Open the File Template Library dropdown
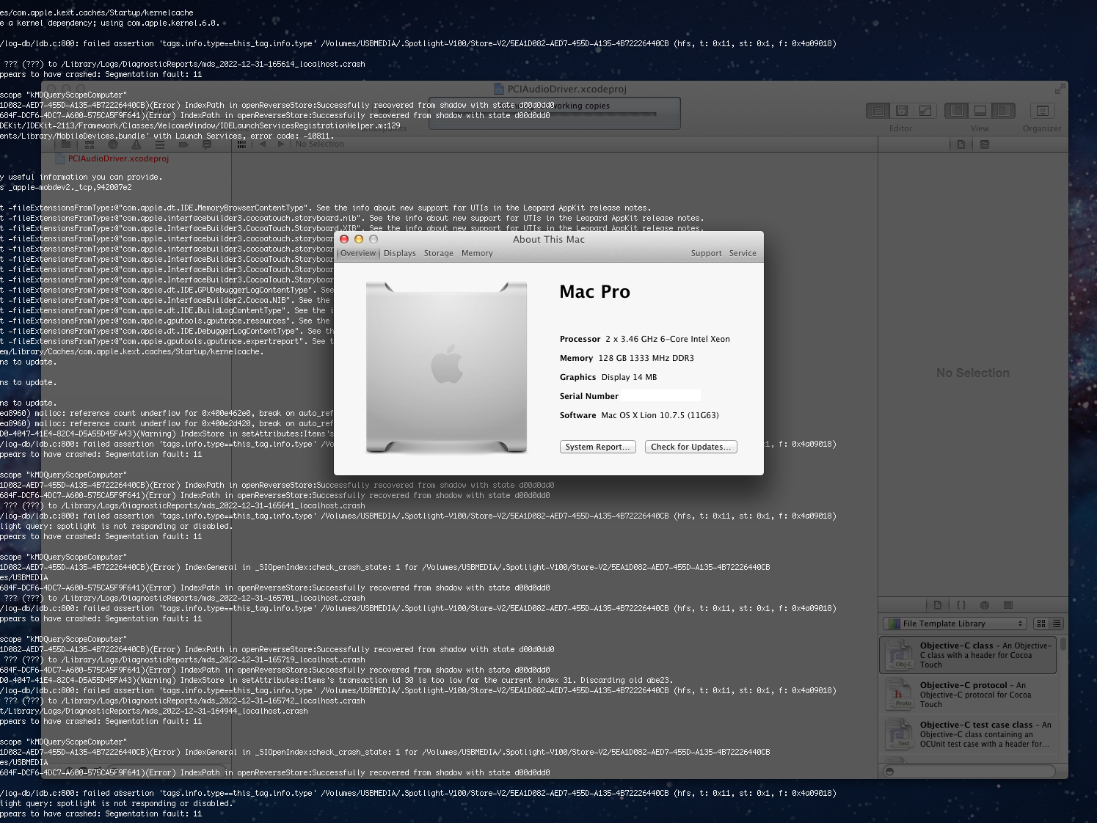The height and width of the screenshot is (823, 1097). 955,623
